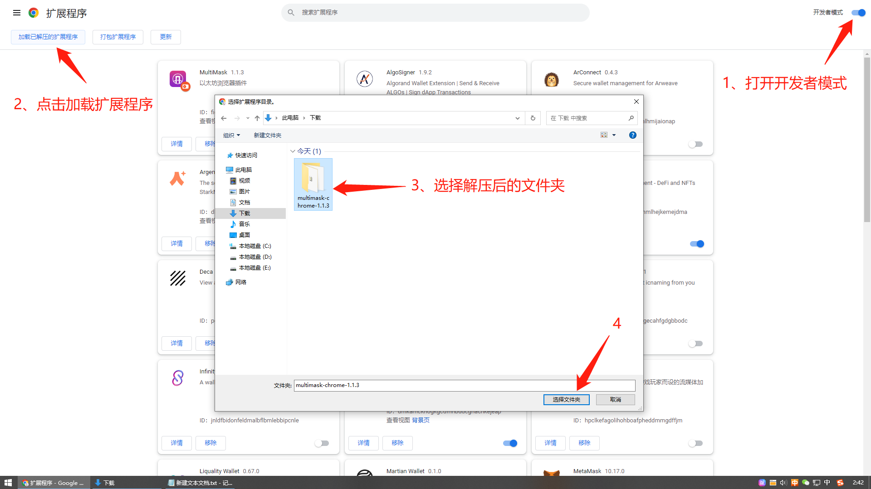Open the Windows Start menu
The width and height of the screenshot is (871, 489).
[x=8, y=483]
